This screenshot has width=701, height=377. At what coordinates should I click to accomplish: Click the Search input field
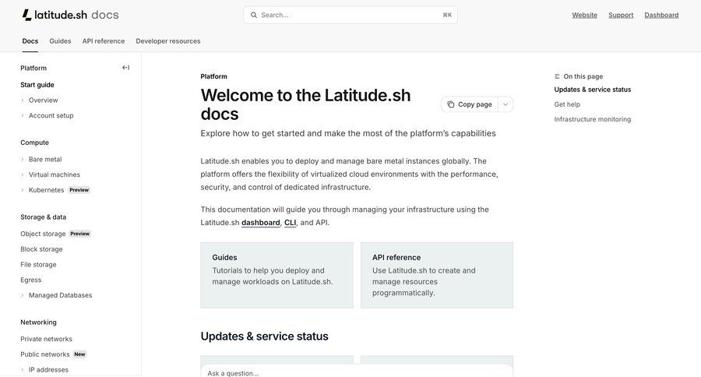[350, 15]
